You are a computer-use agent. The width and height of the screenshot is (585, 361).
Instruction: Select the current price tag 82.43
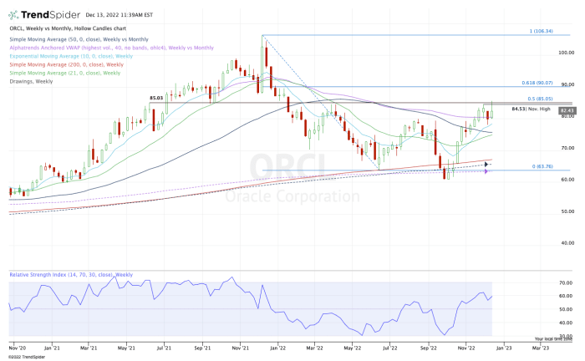[x=567, y=109]
